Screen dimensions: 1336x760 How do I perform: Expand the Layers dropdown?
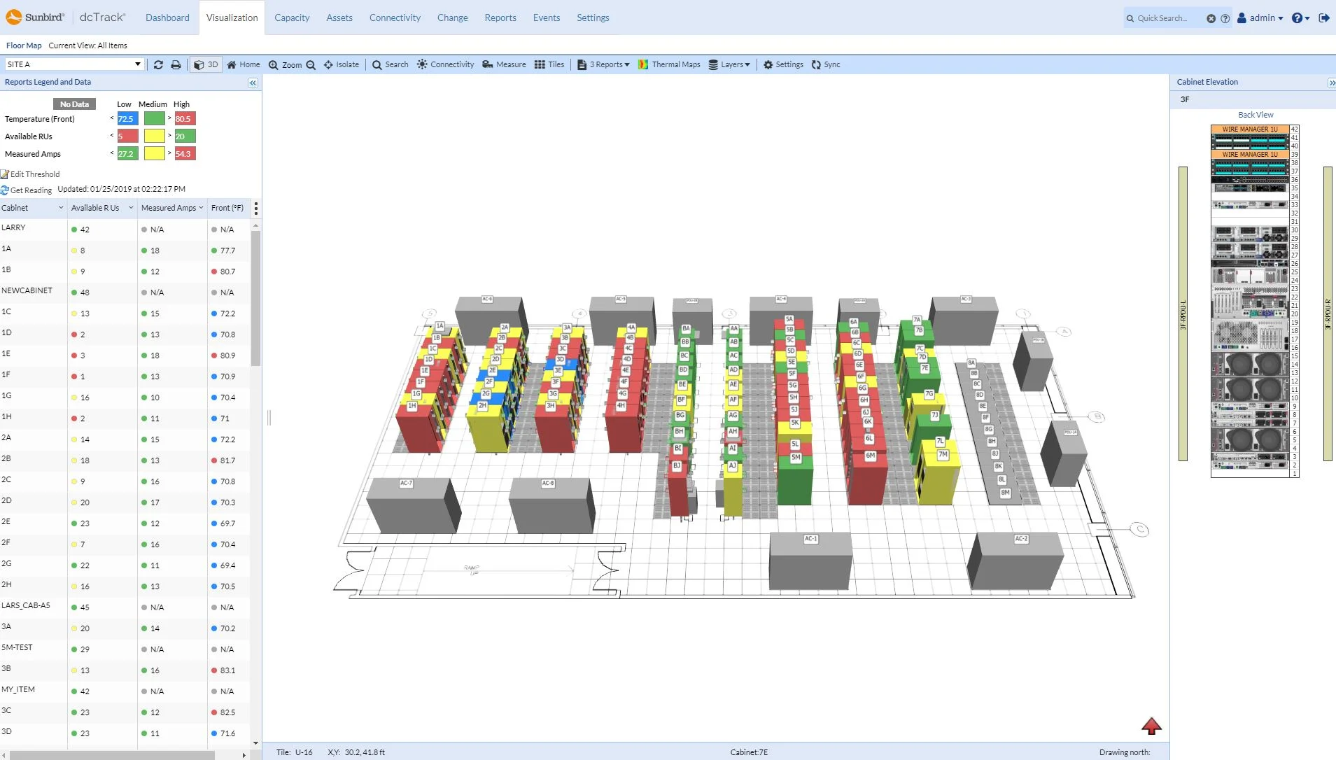730,64
